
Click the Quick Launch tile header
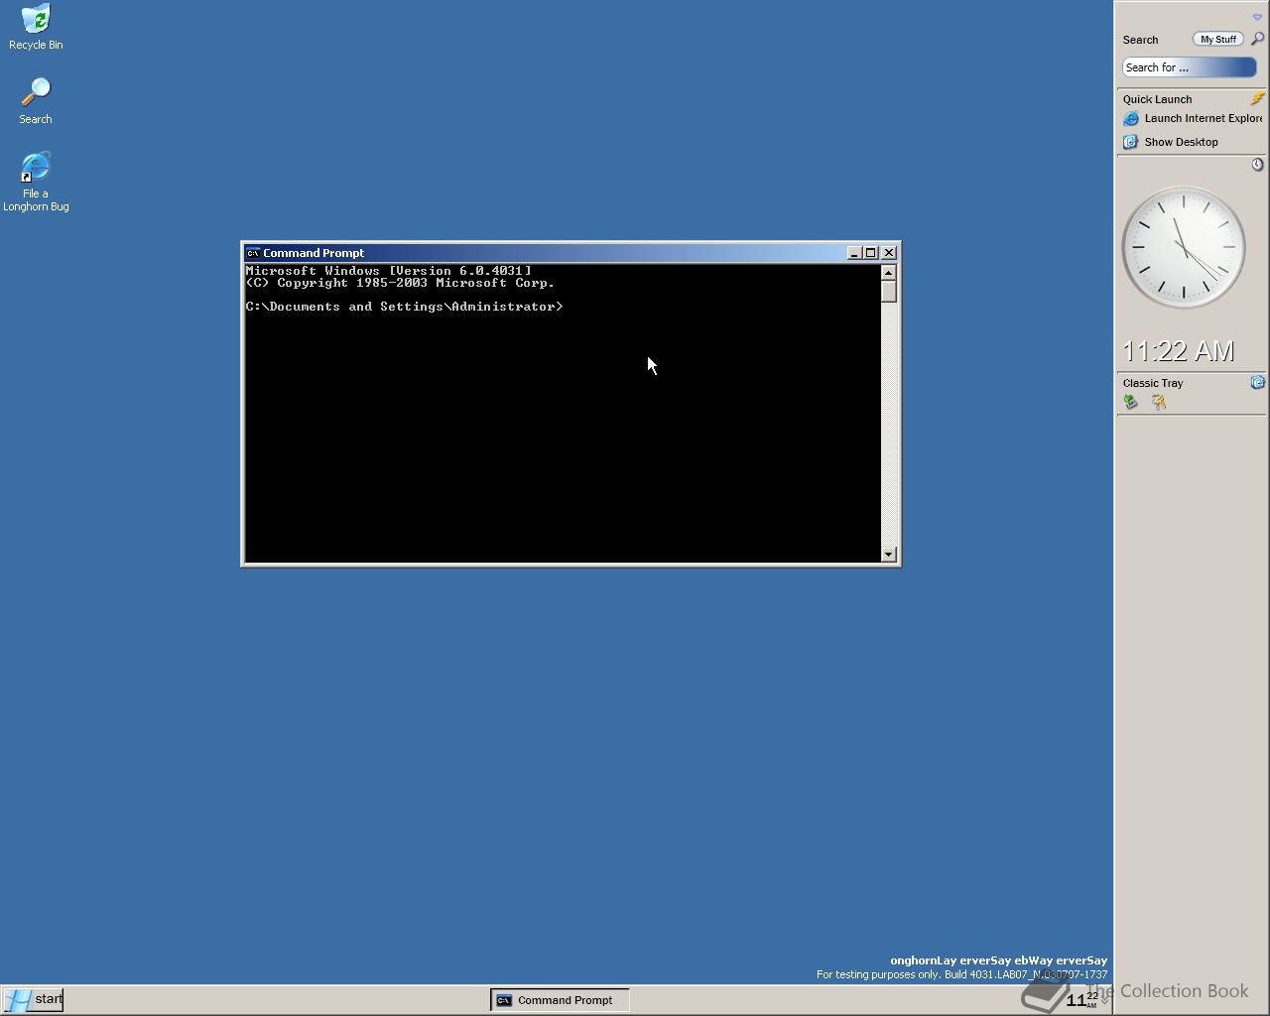click(1157, 99)
